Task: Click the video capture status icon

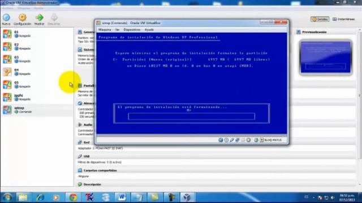Action: (x=248, y=140)
